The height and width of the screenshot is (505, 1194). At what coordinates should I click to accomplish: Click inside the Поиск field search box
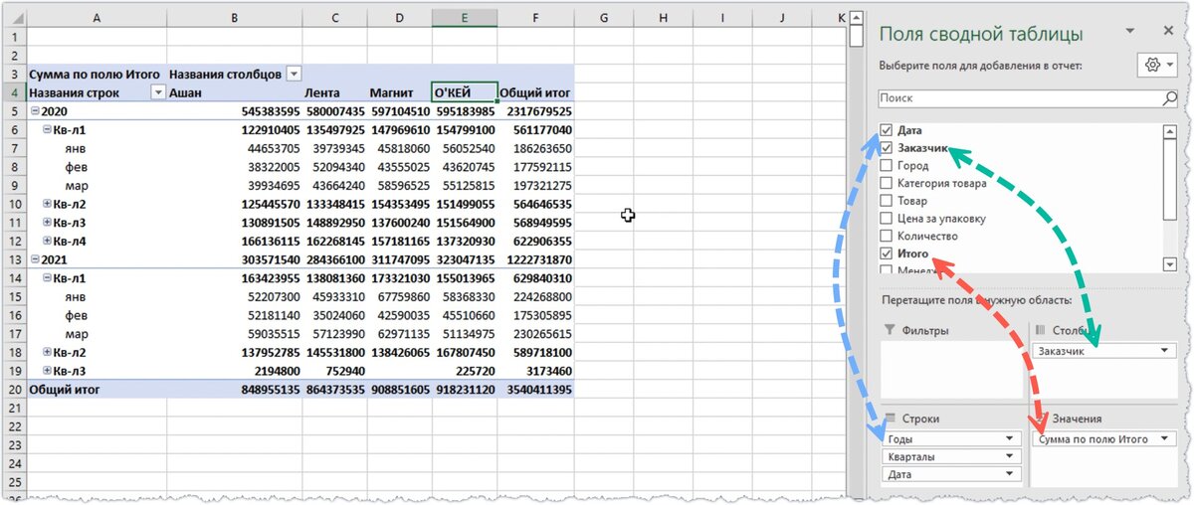pos(1029,98)
